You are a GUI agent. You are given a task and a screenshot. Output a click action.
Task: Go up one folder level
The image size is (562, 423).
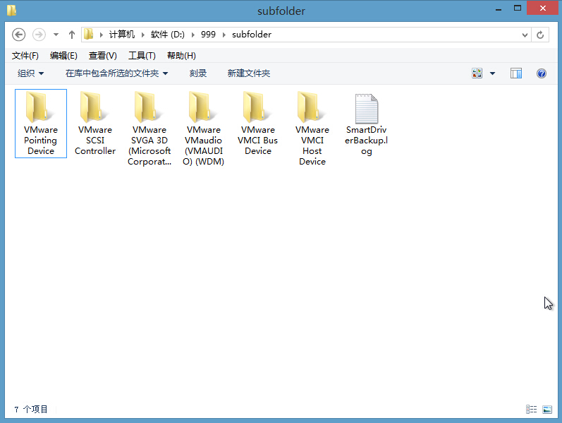[x=72, y=35]
